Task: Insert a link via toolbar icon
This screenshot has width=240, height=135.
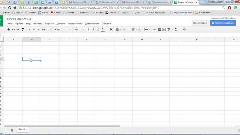Action: pyautogui.click(x=154, y=29)
